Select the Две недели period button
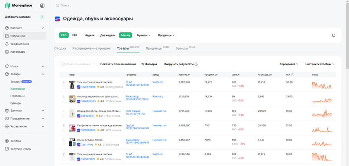This screenshot has width=349, height=166. (x=108, y=35)
